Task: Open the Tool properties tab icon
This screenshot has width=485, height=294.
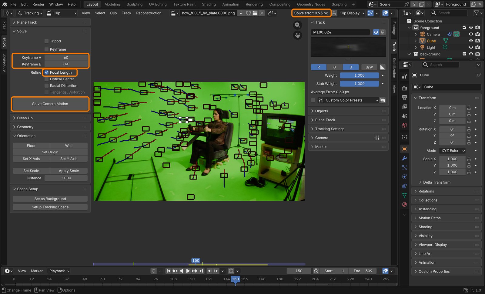Action: point(404,76)
